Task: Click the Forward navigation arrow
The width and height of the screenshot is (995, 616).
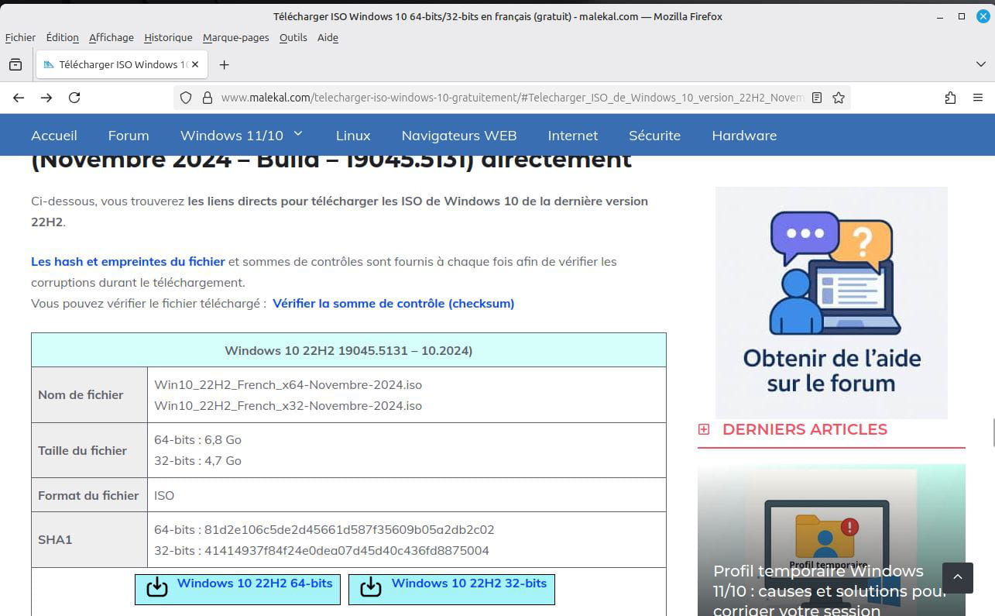Action: pyautogui.click(x=46, y=98)
